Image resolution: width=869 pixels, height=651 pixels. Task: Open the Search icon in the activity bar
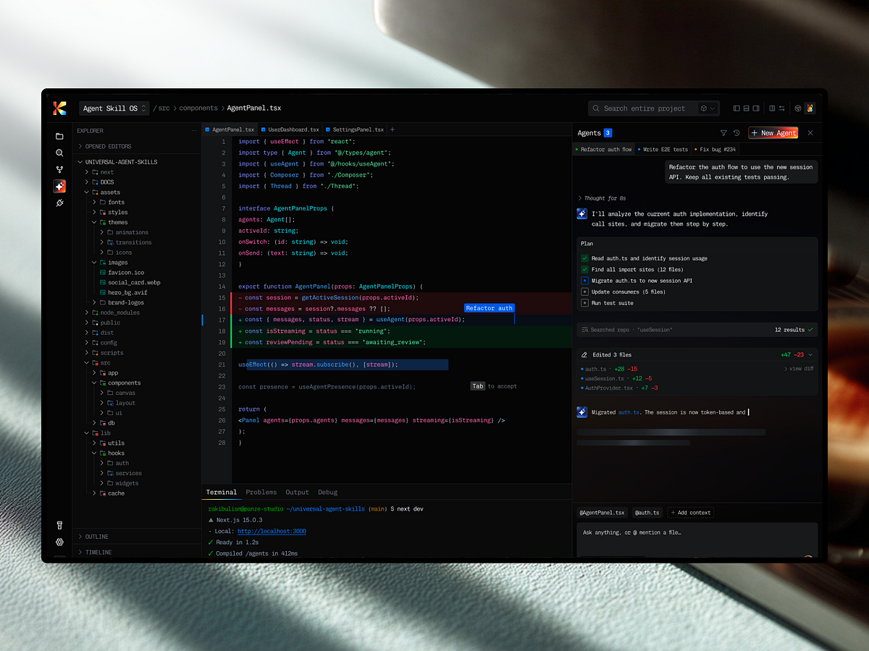point(59,153)
